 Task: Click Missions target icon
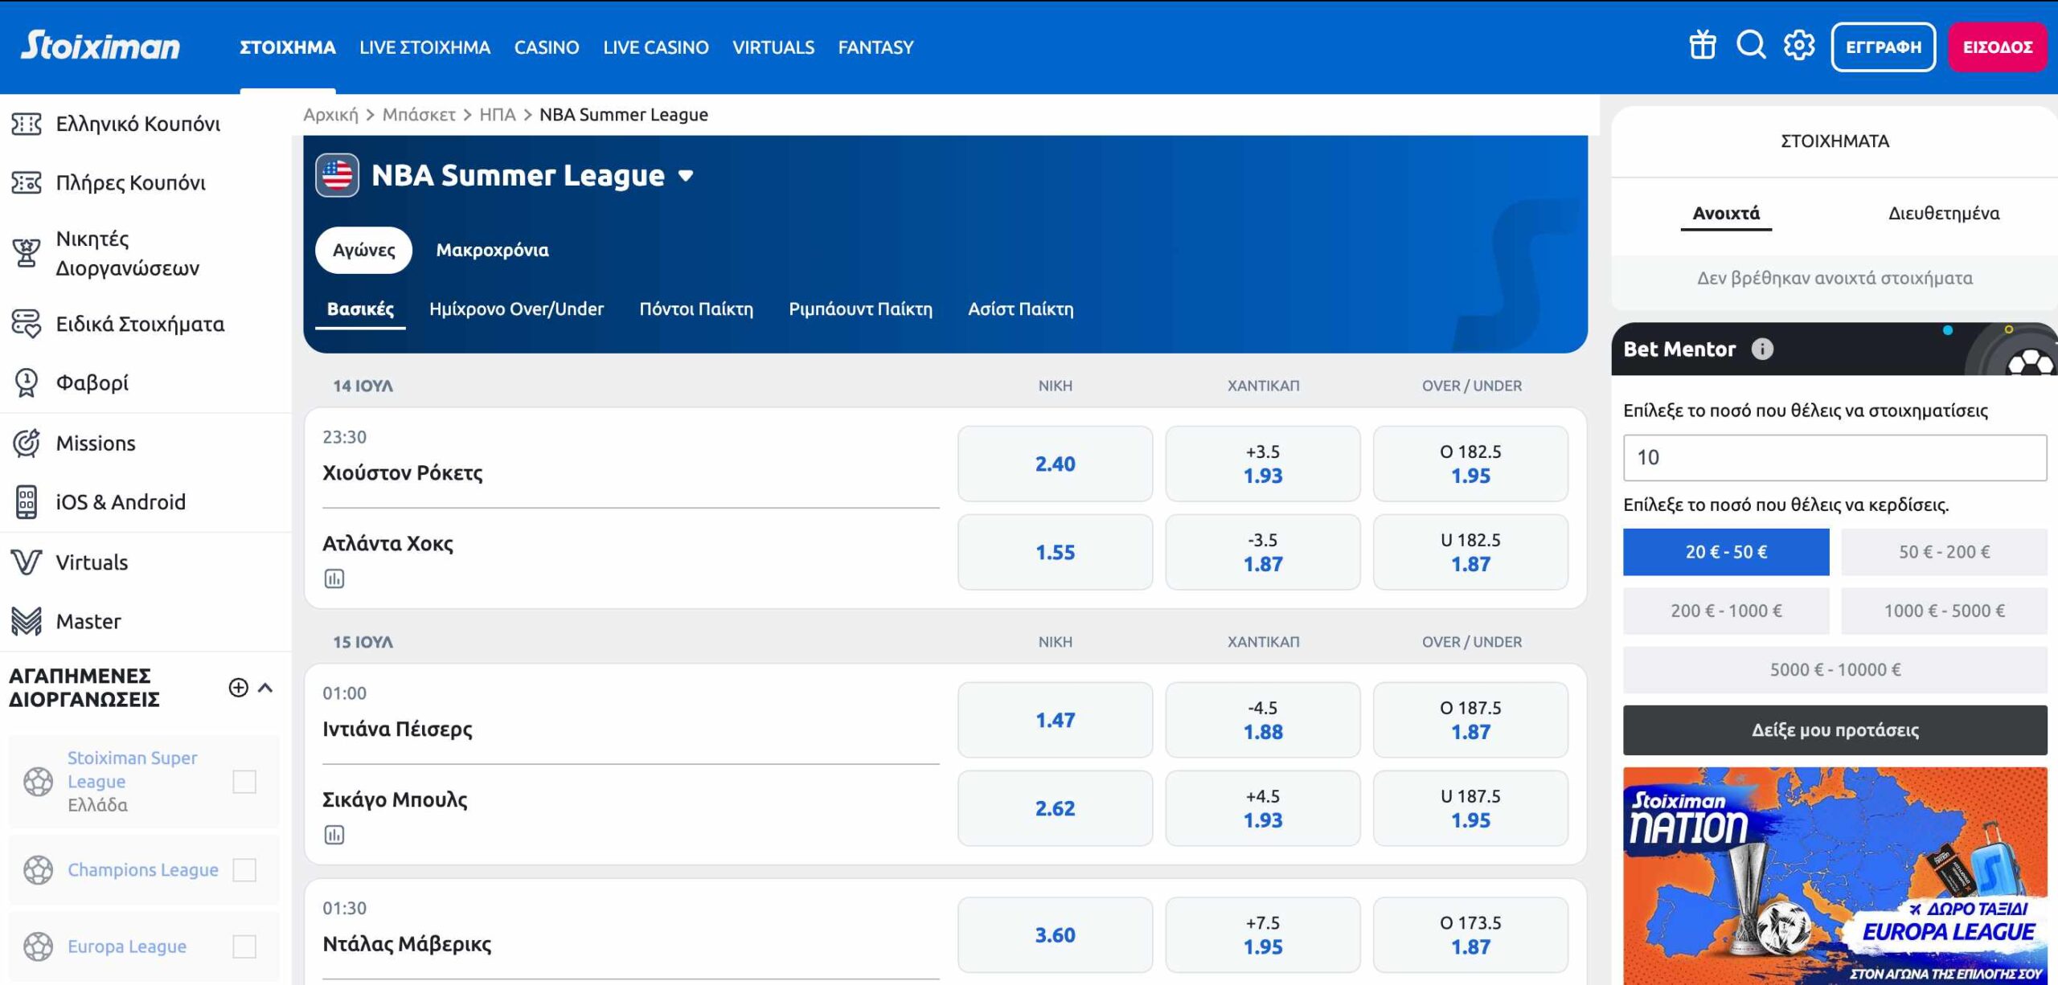tap(27, 443)
